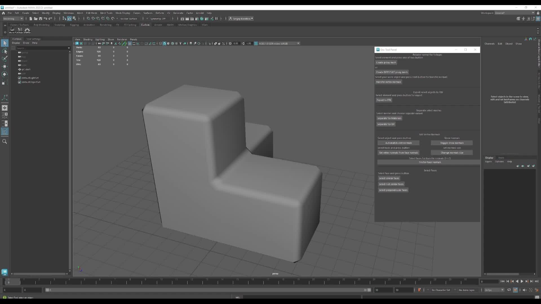Click the Undo icon in the status line

[46, 19]
